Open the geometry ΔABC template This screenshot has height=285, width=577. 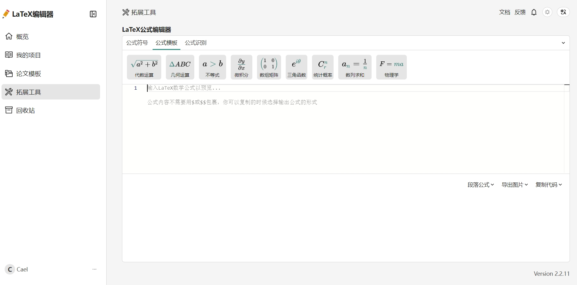(x=180, y=67)
